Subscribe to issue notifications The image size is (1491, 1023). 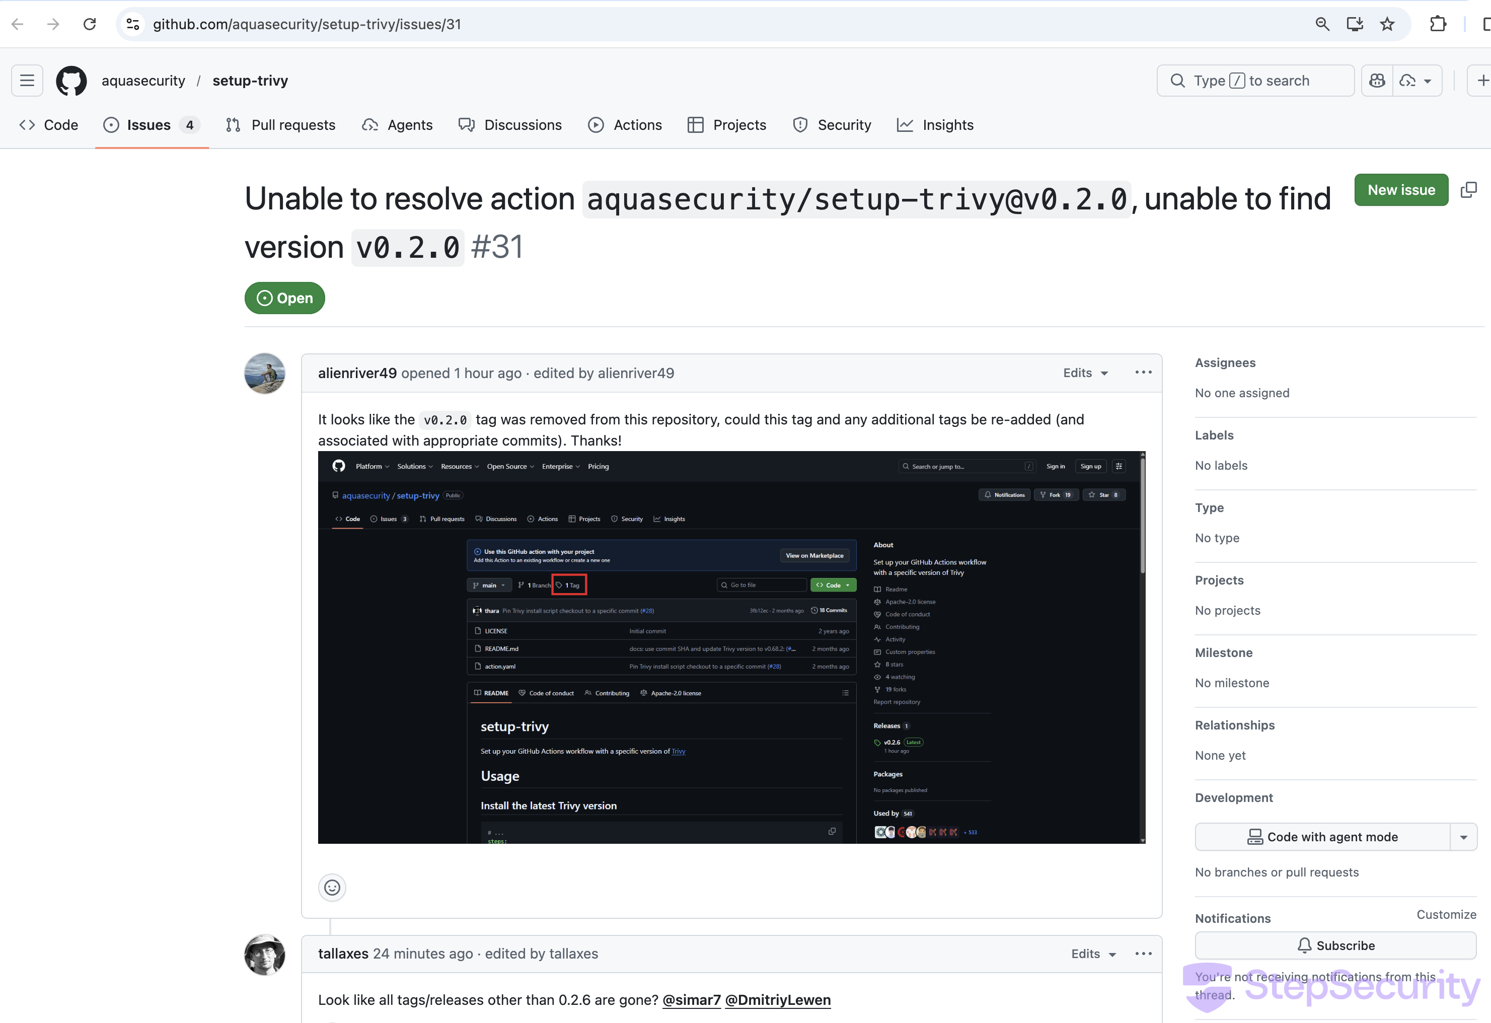pos(1335,945)
